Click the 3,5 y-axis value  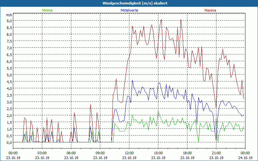pyautogui.click(x=9, y=95)
